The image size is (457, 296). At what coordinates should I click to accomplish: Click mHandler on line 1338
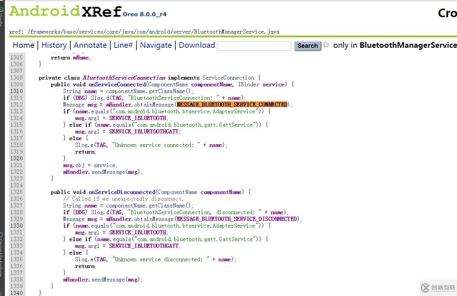76,280
